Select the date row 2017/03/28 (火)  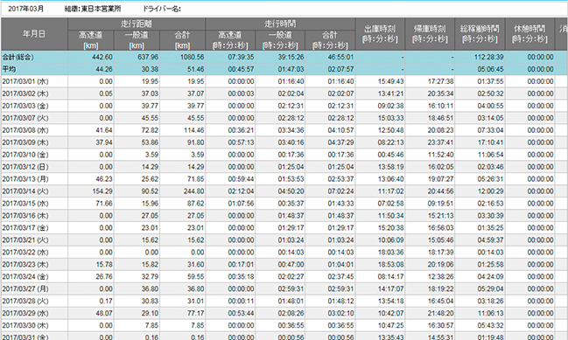pyautogui.click(x=25, y=302)
